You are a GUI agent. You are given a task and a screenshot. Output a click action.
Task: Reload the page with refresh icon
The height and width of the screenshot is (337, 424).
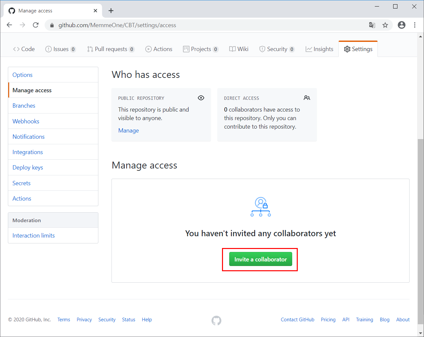point(36,25)
